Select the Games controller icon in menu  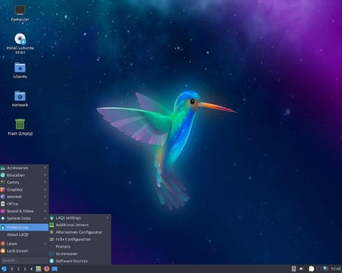tap(3, 182)
